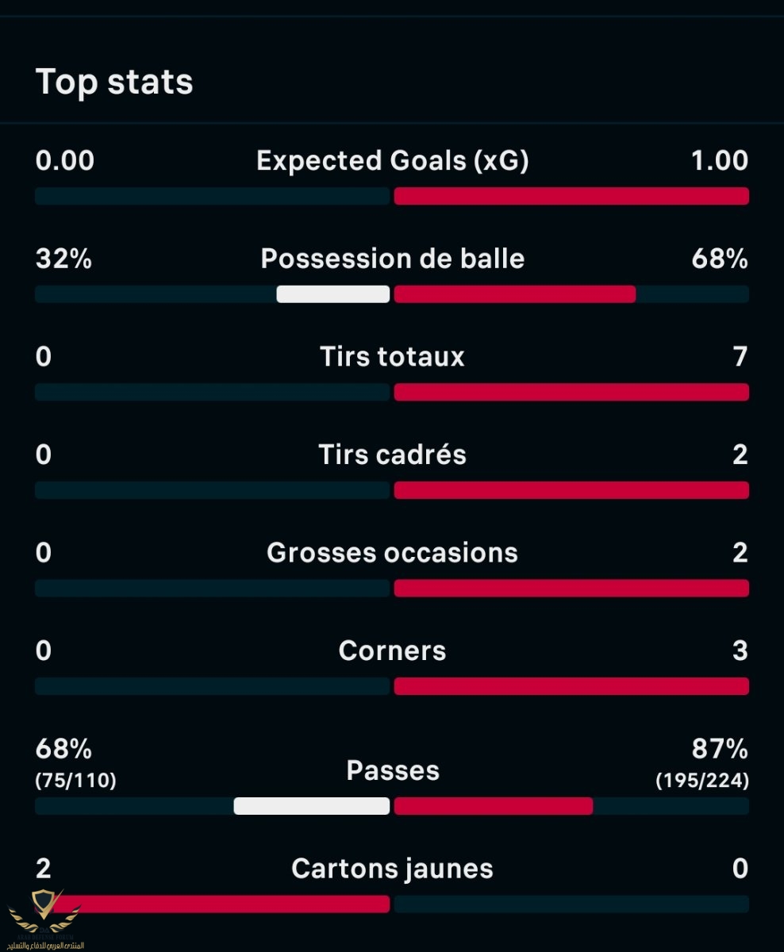Click the Grosses occasions label

pyautogui.click(x=392, y=552)
